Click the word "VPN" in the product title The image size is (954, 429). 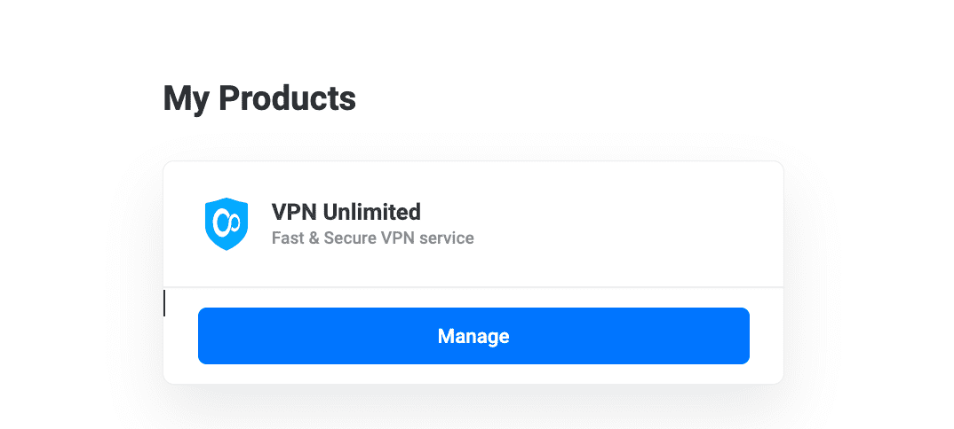click(x=293, y=212)
